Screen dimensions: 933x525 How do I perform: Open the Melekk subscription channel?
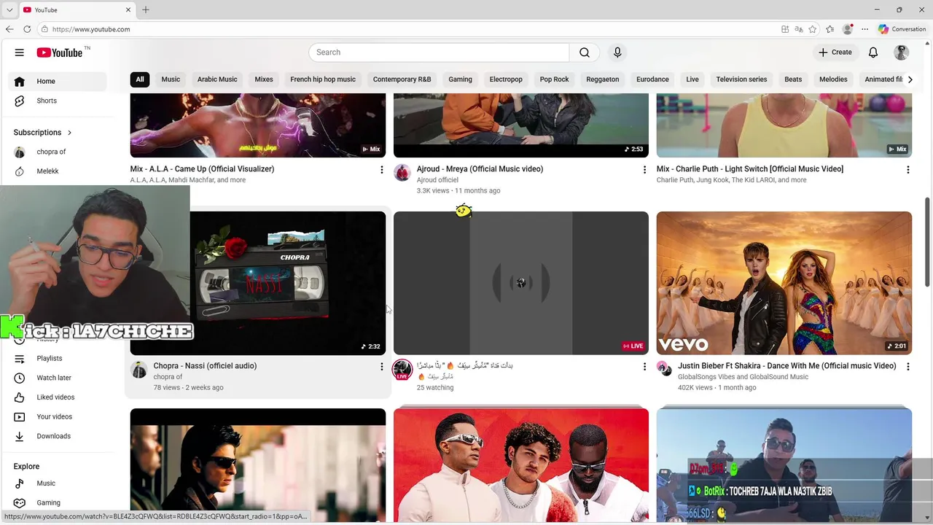[58, 171]
